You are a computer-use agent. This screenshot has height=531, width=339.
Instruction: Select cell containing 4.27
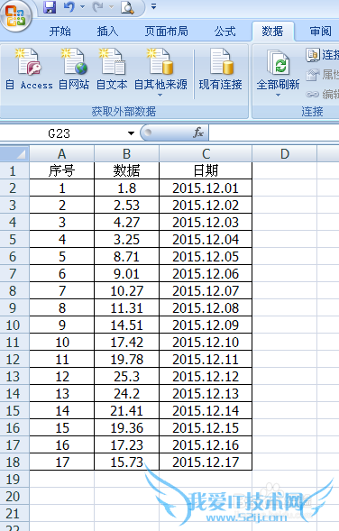click(x=126, y=222)
